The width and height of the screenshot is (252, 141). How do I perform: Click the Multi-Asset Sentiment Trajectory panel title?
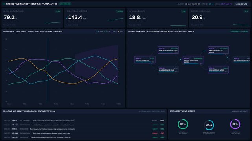click(33, 31)
